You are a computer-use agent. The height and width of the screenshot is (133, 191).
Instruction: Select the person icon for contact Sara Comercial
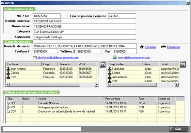(8, 77)
